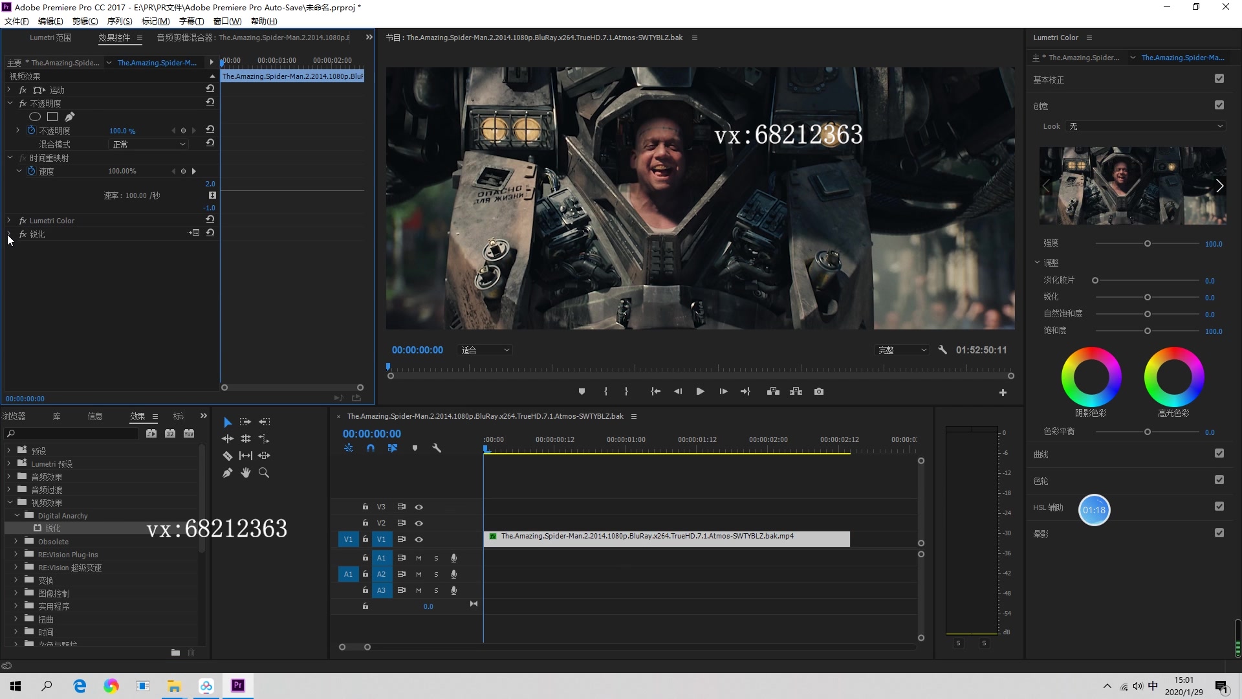Image resolution: width=1242 pixels, height=699 pixels.
Task: Step forward one frame in Program monitor
Action: coord(723,392)
